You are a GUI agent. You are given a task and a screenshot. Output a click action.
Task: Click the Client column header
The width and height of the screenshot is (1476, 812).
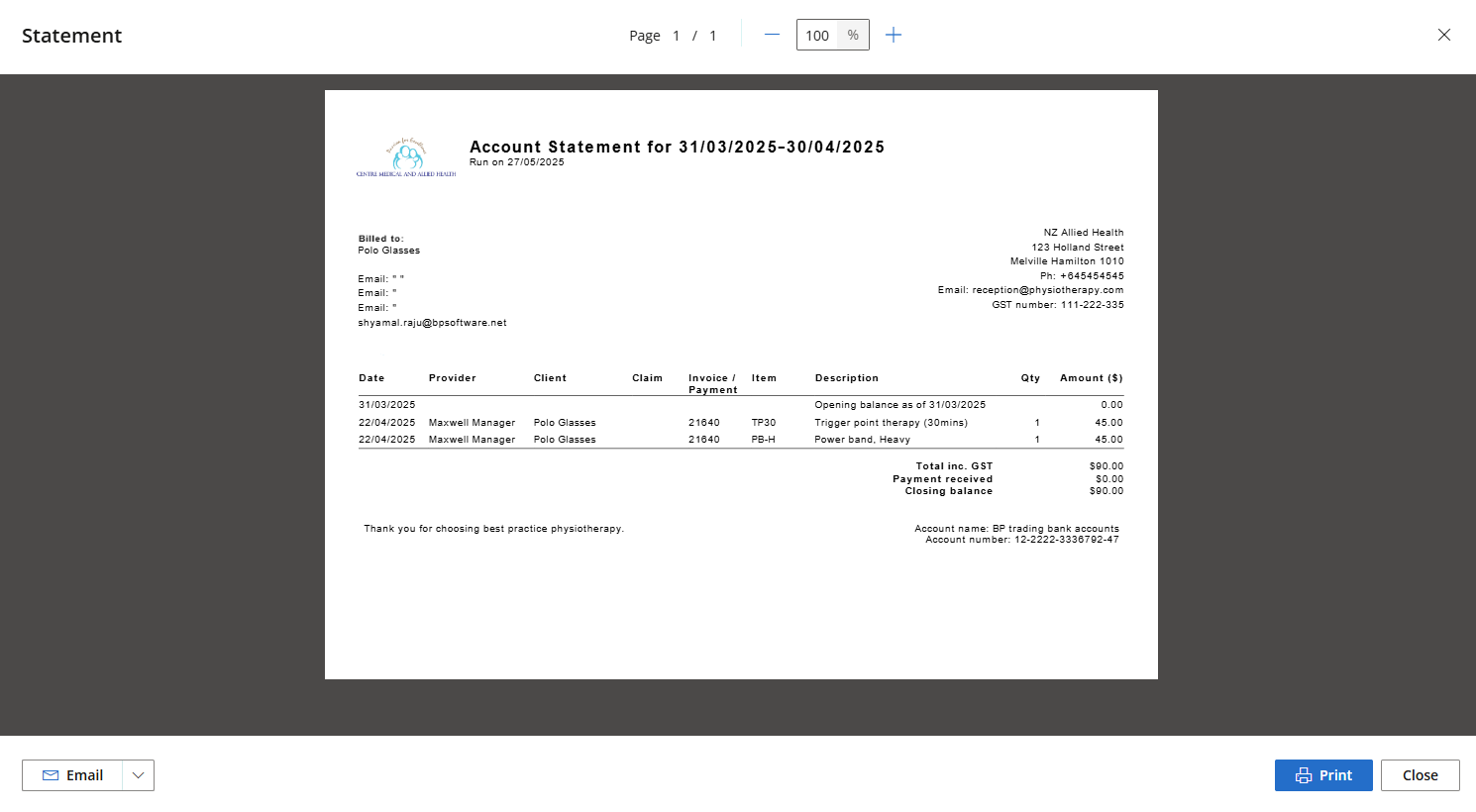pyautogui.click(x=550, y=378)
